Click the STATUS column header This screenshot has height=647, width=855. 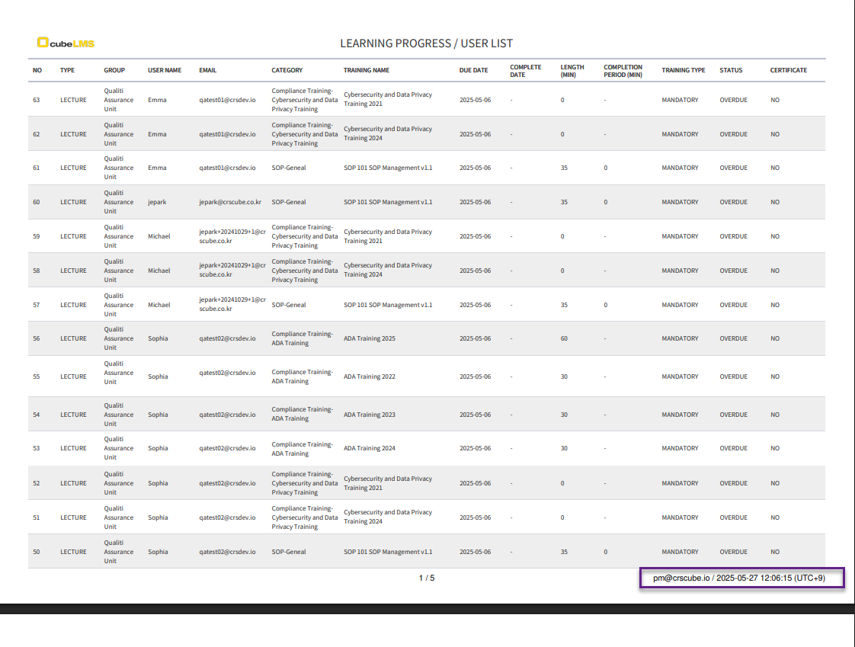pos(730,70)
